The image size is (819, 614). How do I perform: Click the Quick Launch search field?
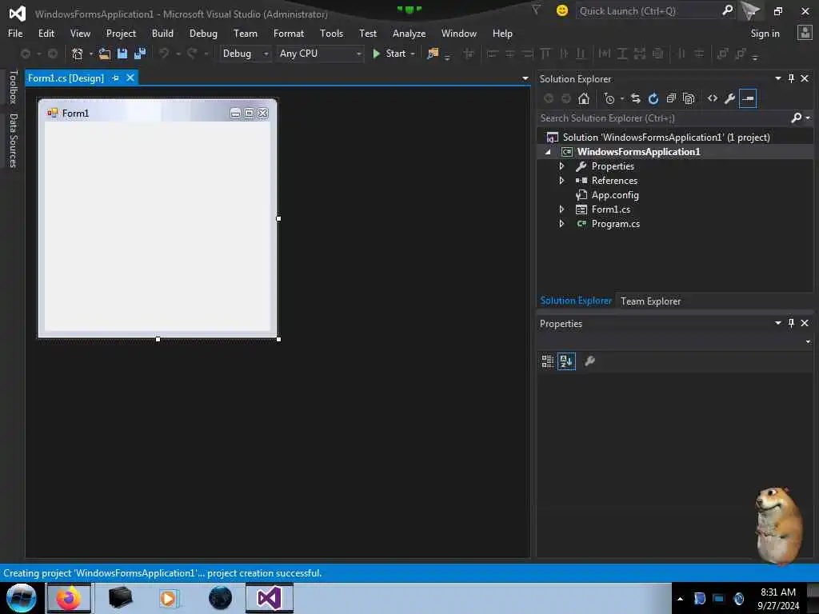pyautogui.click(x=648, y=10)
